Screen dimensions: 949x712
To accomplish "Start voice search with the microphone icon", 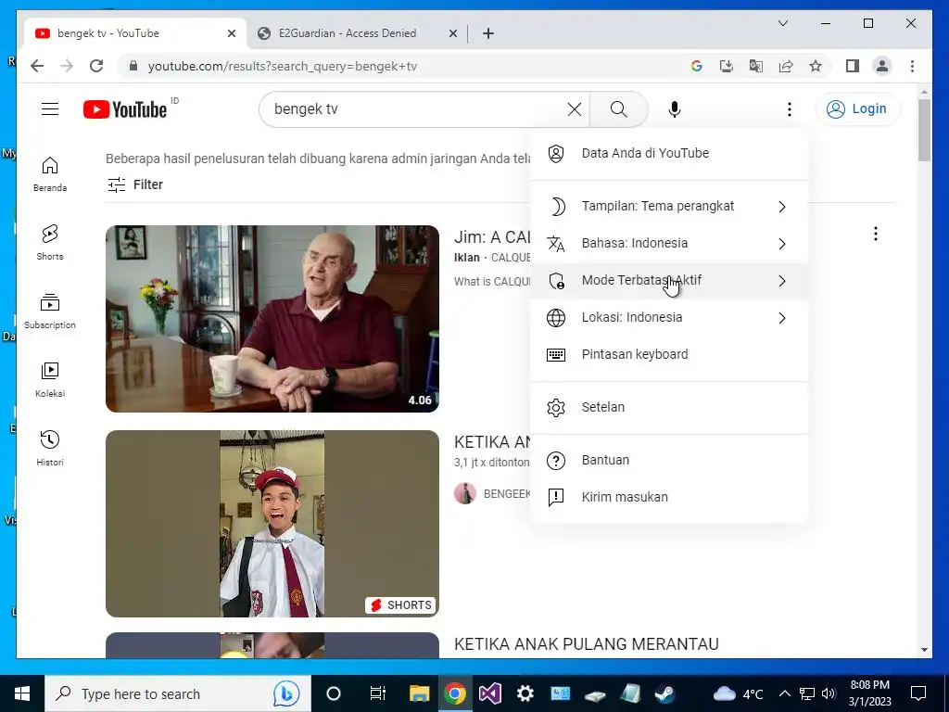I will 675,109.
